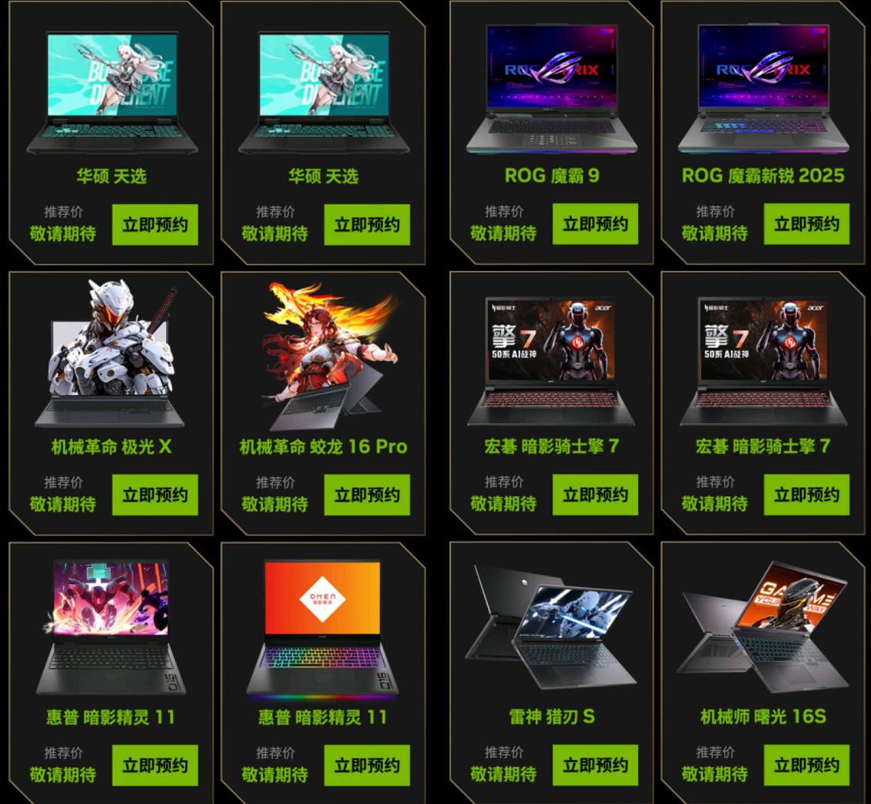Open the 雷神 猎刃 S product name
Image resolution: width=871 pixels, height=804 pixels.
tap(552, 717)
